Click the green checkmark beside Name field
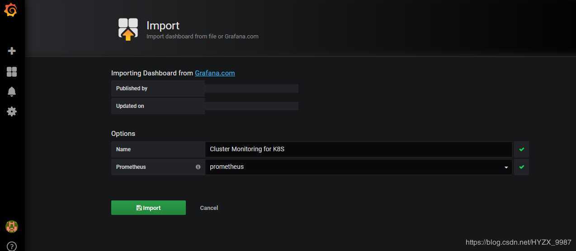Image resolution: width=576 pixels, height=251 pixels. tap(521, 149)
